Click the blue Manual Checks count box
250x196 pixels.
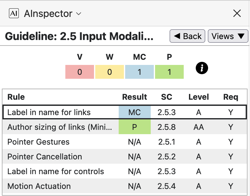139,72
